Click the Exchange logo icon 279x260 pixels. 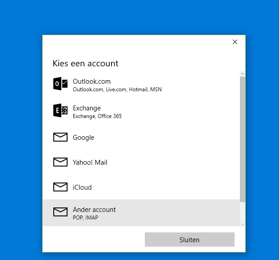pyautogui.click(x=60, y=110)
